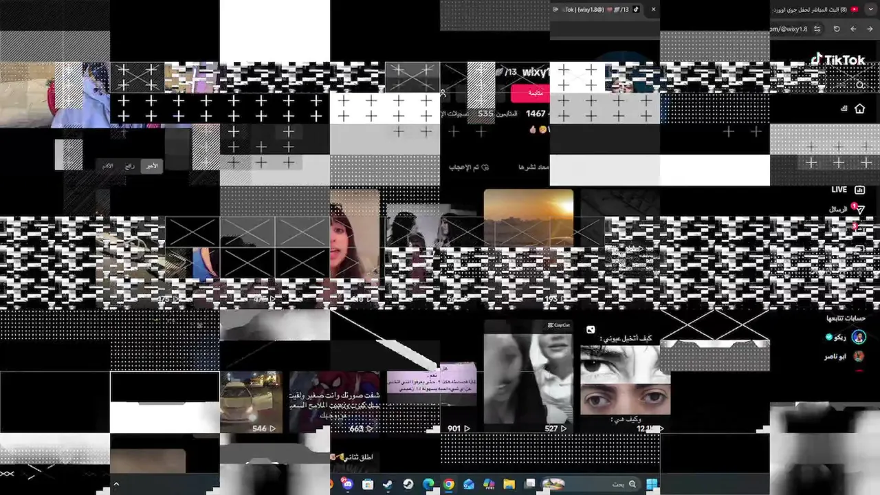
Task: Open the Spider-Man video with 663 views
Action: coord(334,402)
